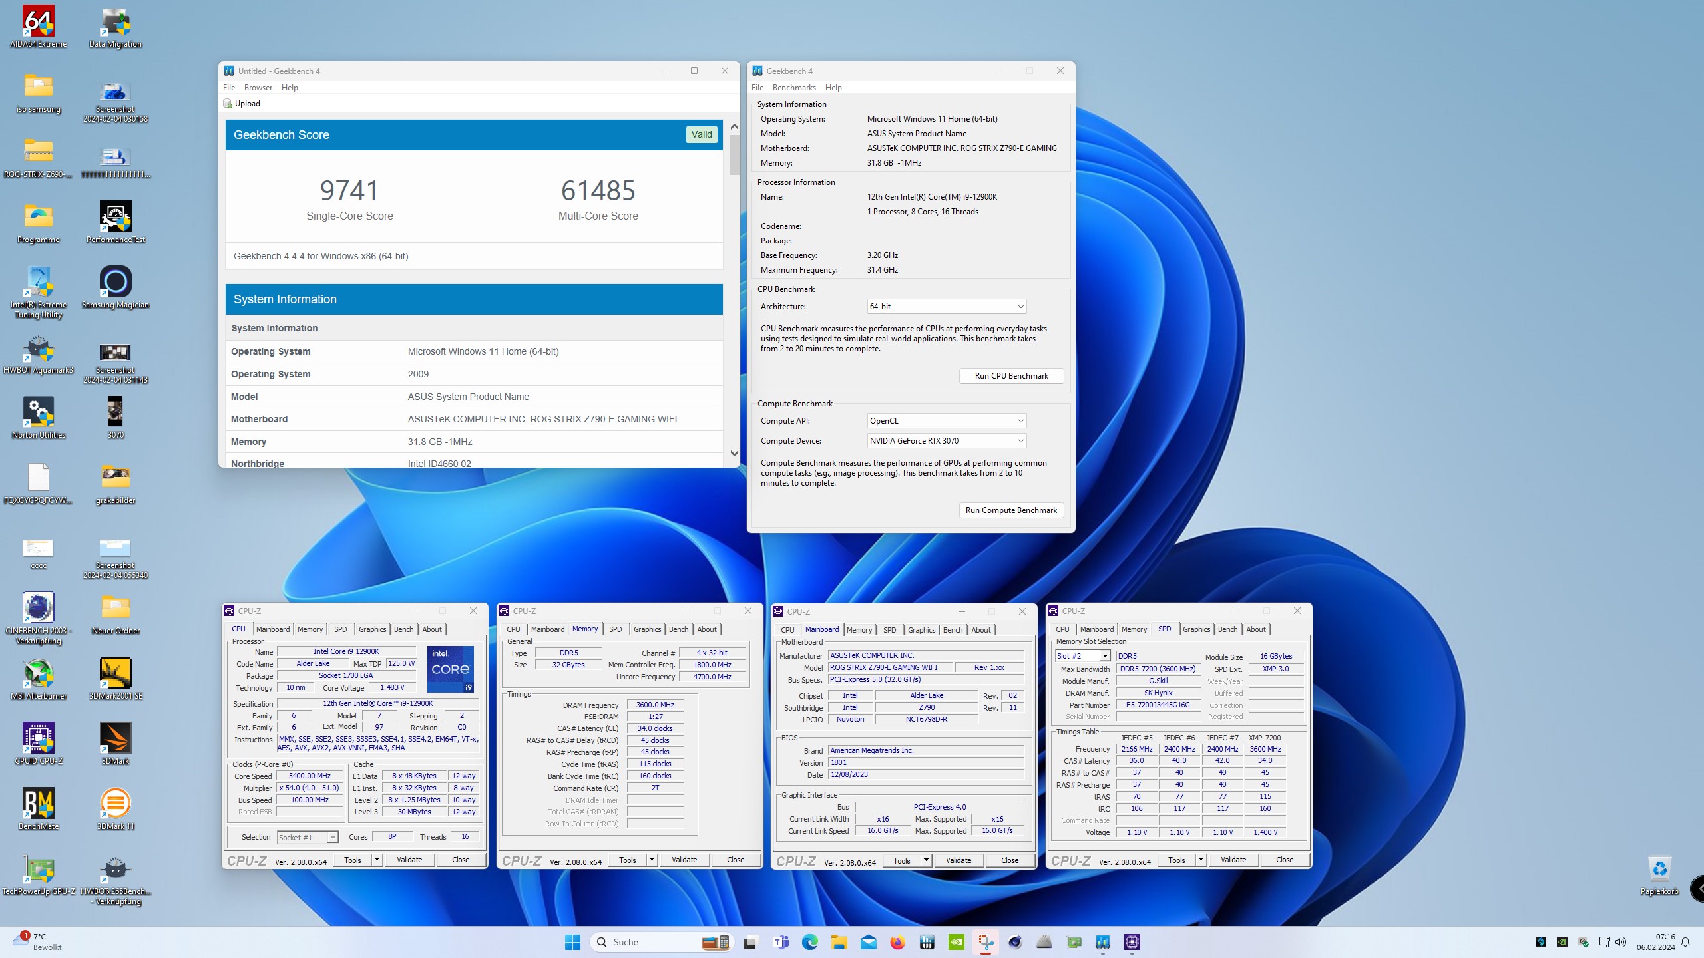Open 3DMark desktop icon
1704x958 pixels.
(115, 744)
